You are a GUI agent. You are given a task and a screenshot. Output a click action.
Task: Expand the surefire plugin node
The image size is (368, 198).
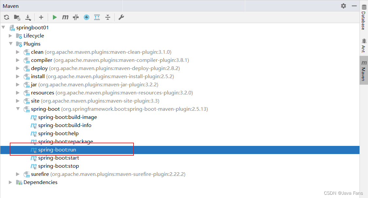(x=18, y=174)
